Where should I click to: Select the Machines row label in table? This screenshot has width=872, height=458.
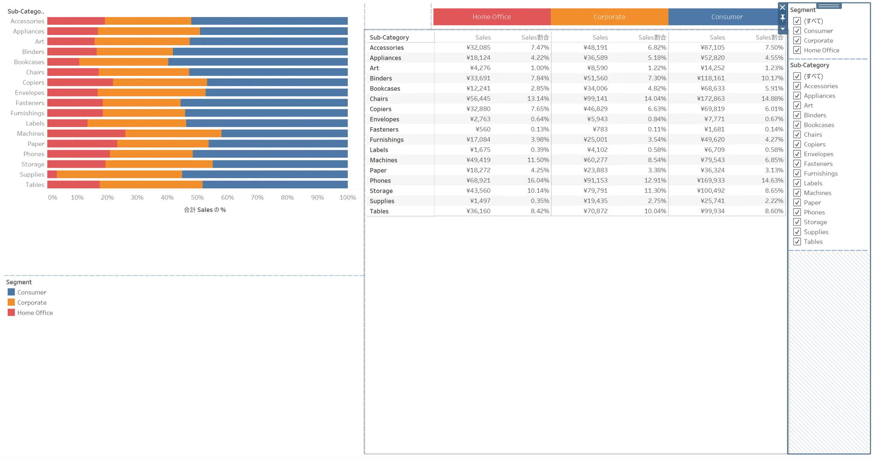(x=383, y=160)
